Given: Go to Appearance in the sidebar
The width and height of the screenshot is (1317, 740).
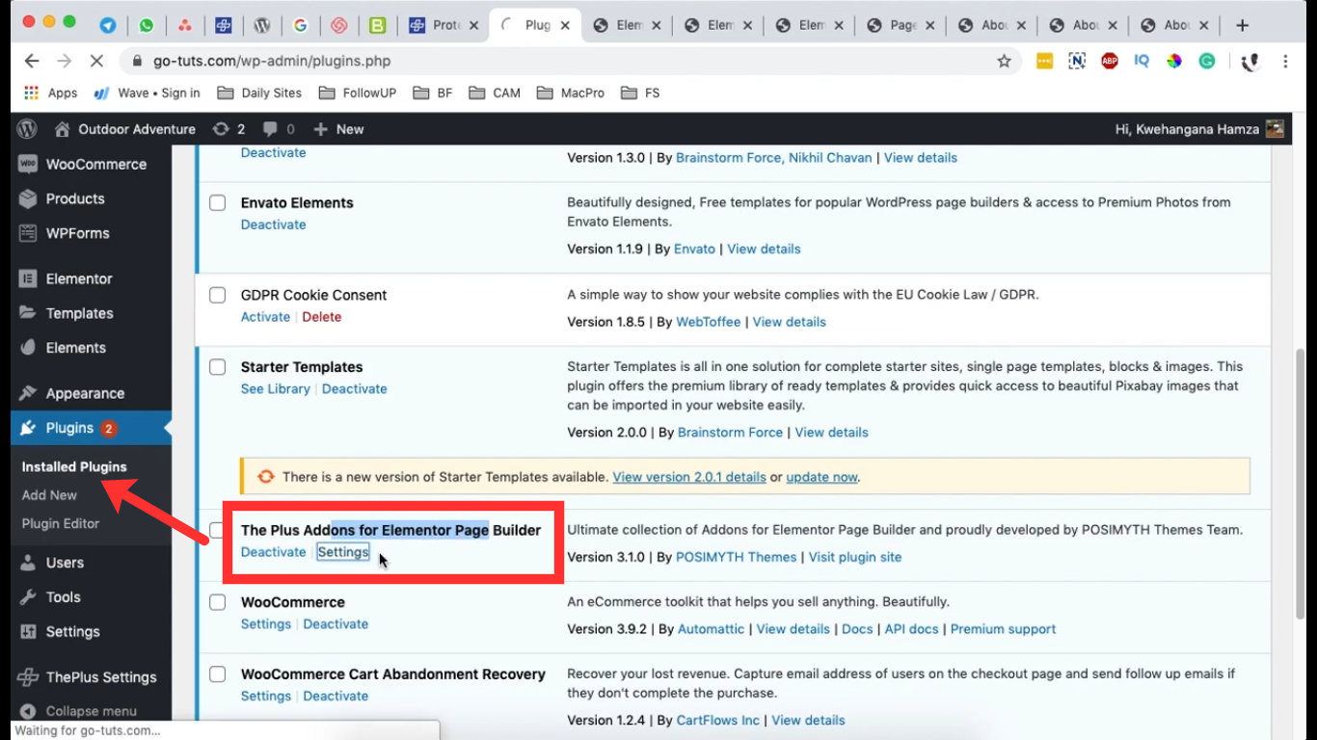Looking at the screenshot, I should [92, 393].
